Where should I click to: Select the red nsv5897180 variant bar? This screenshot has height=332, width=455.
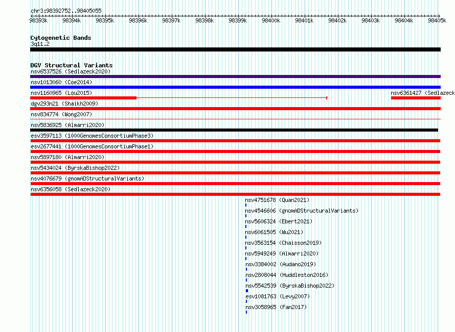point(235,162)
